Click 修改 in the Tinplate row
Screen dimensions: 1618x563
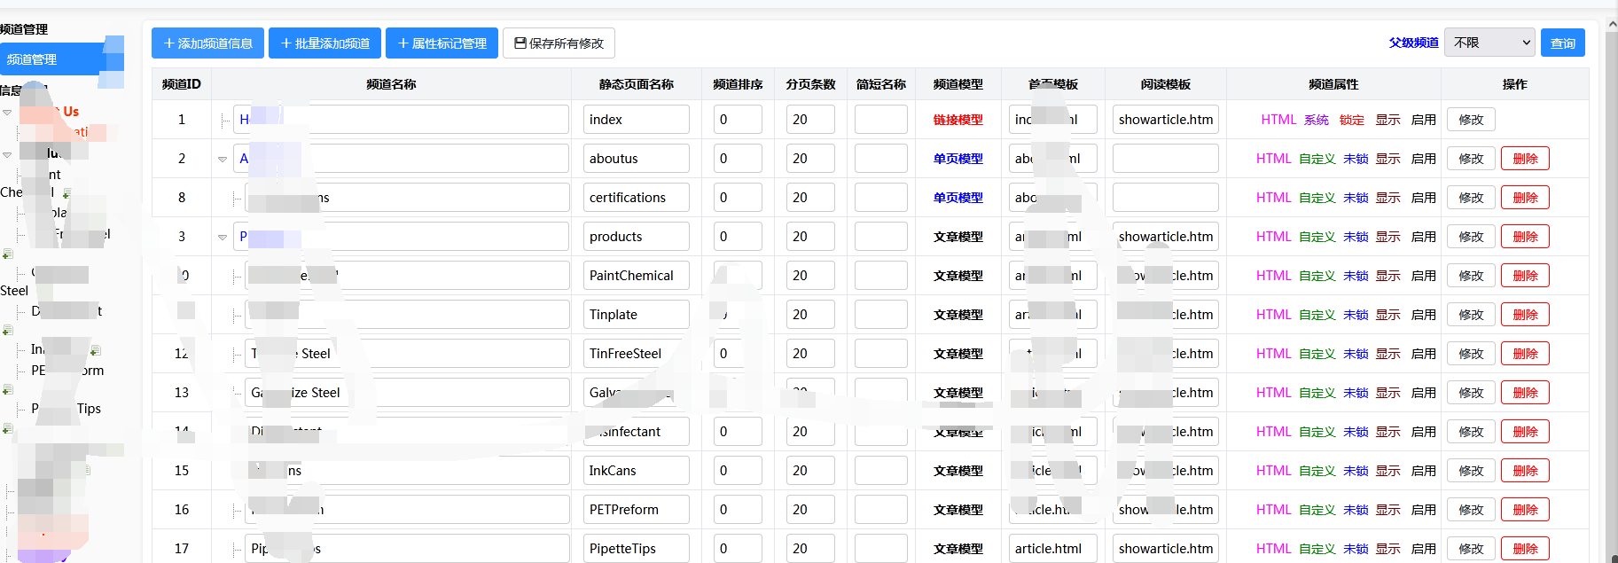(1471, 315)
